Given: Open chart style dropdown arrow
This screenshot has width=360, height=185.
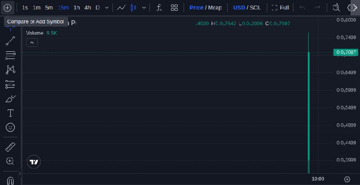Looking at the screenshot, I should tap(144, 8).
